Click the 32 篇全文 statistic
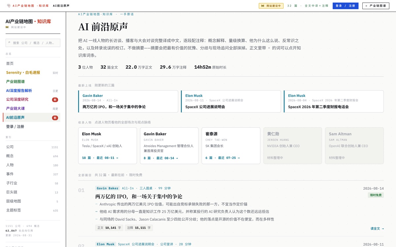 pyautogui.click(x=109, y=67)
